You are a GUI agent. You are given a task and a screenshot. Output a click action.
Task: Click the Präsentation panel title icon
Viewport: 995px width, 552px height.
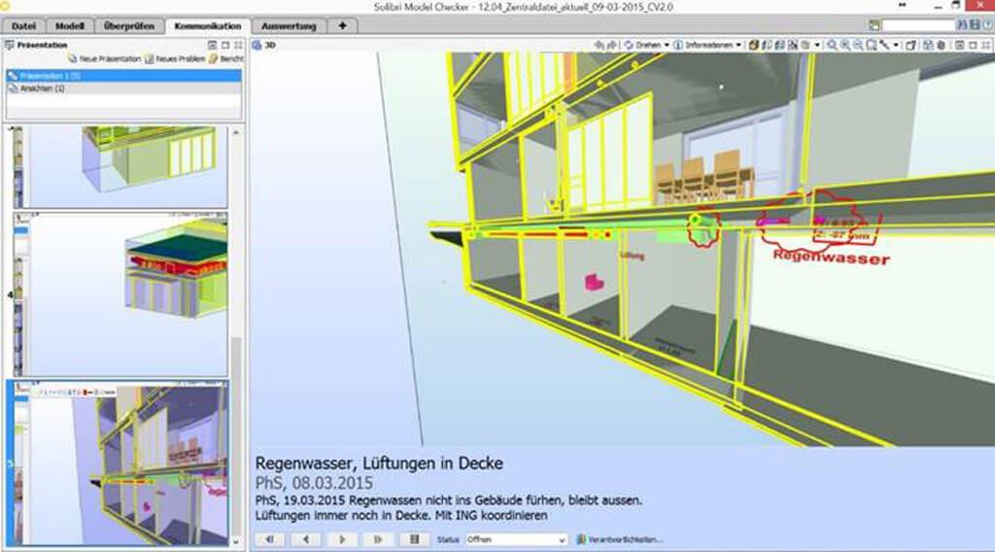(x=10, y=45)
